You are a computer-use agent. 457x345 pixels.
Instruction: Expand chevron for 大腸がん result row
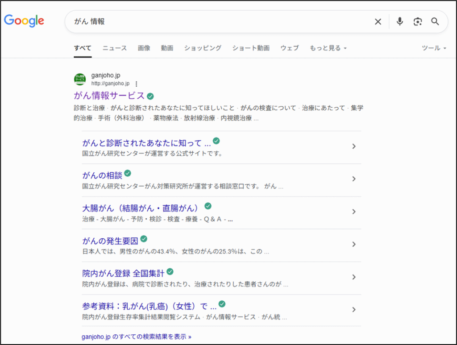coord(353,212)
